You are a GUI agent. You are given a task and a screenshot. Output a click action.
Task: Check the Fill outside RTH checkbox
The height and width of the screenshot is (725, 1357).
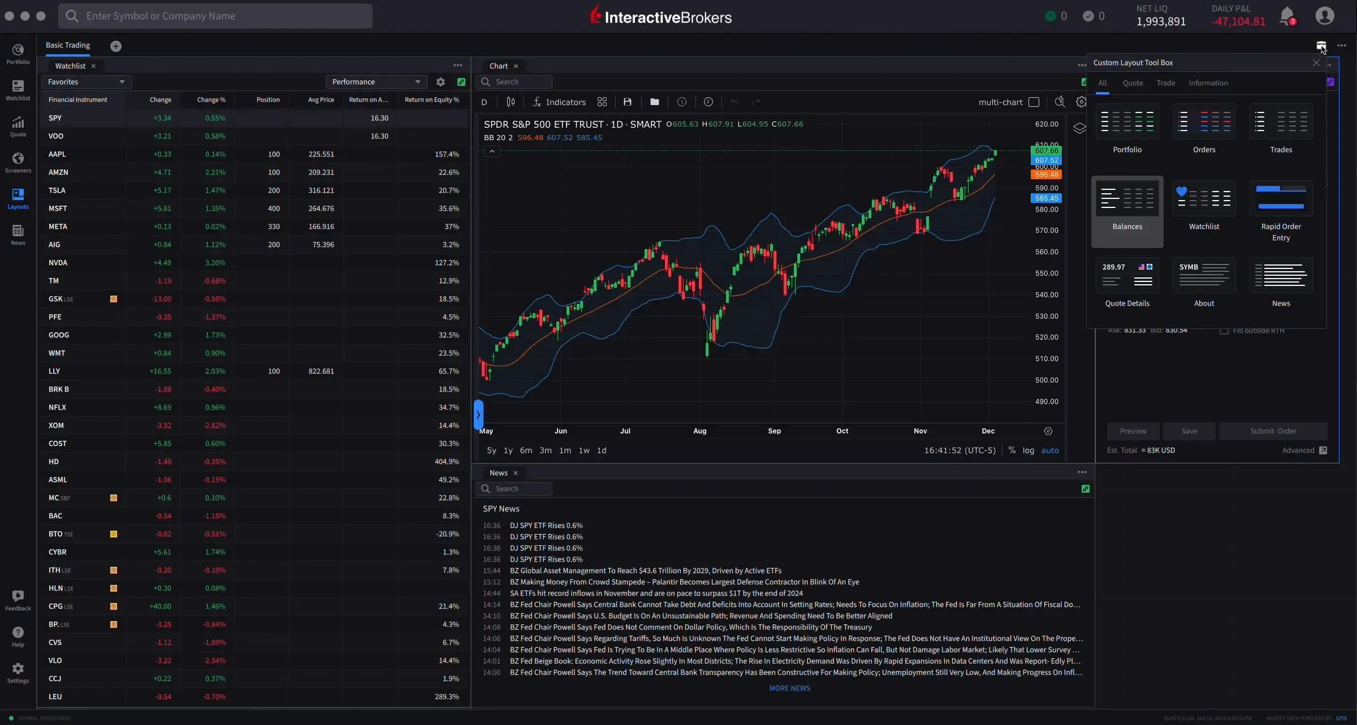coord(1225,330)
